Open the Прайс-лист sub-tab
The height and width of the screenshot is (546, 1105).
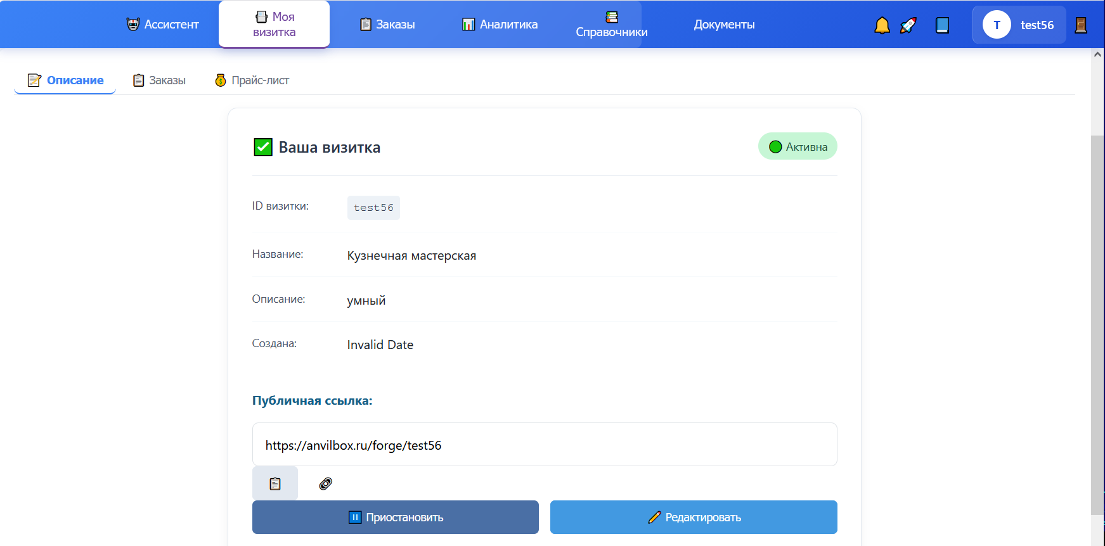[x=252, y=80]
